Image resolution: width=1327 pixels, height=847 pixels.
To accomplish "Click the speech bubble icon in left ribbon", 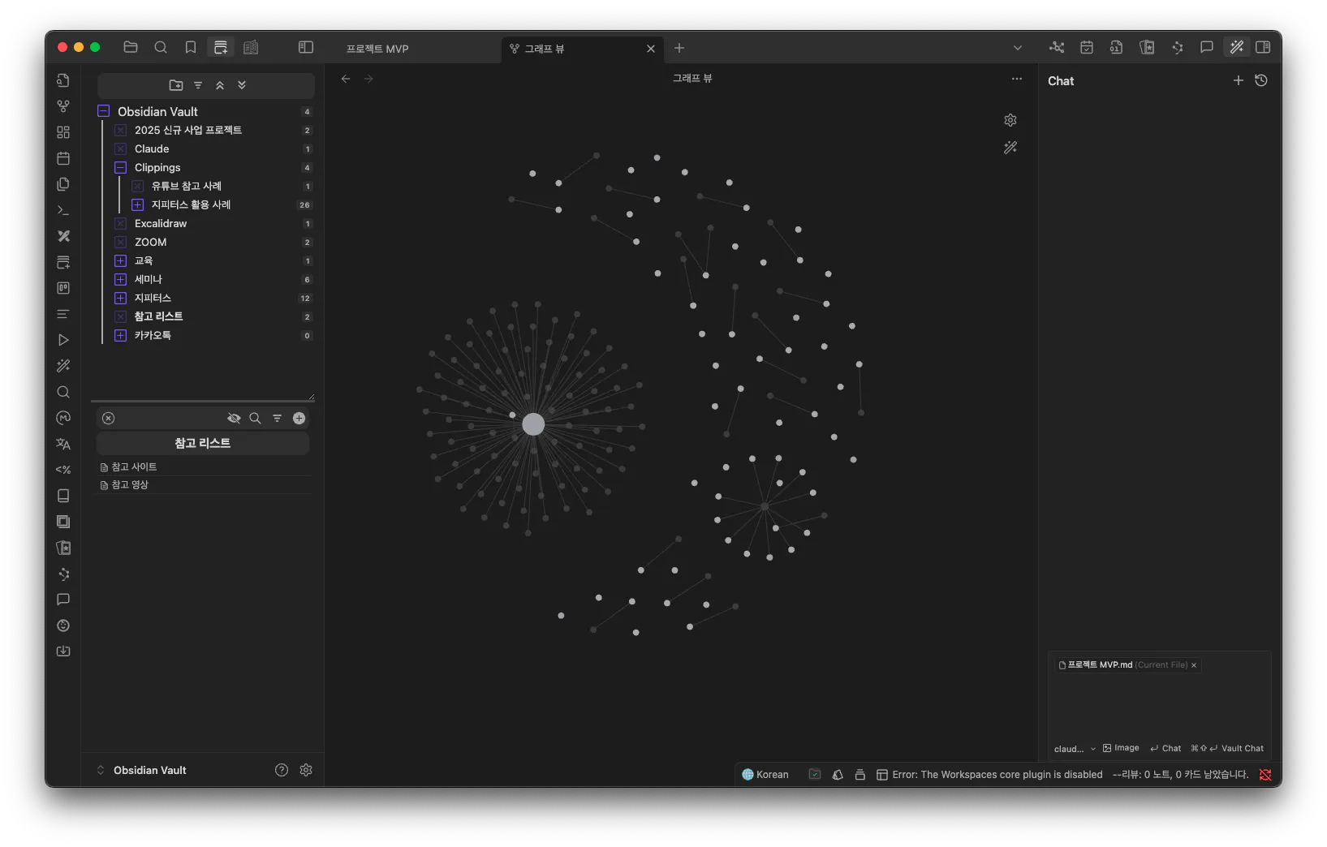I will tap(63, 600).
